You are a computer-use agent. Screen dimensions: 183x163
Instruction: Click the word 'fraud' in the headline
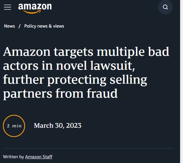click(102, 94)
